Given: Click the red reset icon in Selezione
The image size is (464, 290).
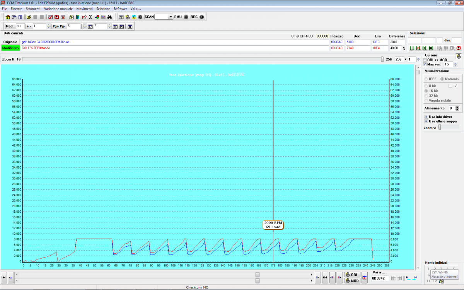Looking at the screenshot, I should (458, 48).
